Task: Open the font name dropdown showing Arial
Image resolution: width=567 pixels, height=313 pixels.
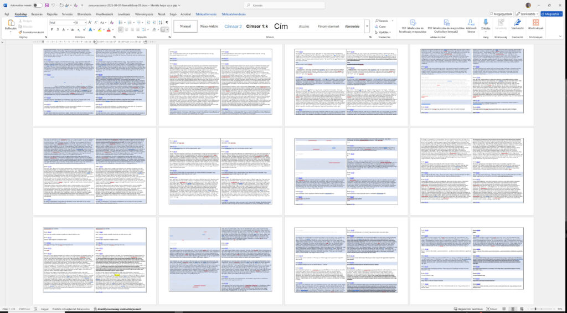Action: tap(61, 23)
